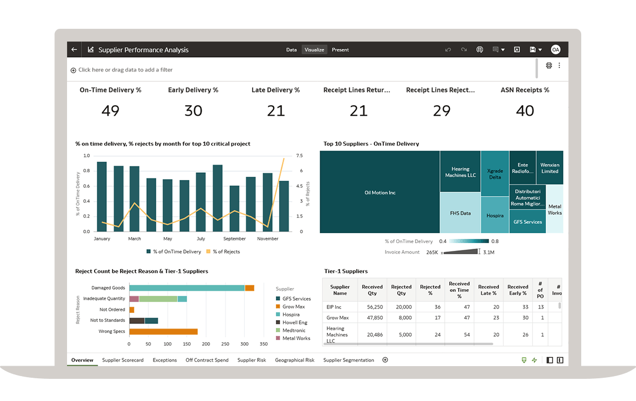Toggle the left panel layout icon
This screenshot has height=401, width=636.
pyautogui.click(x=550, y=360)
